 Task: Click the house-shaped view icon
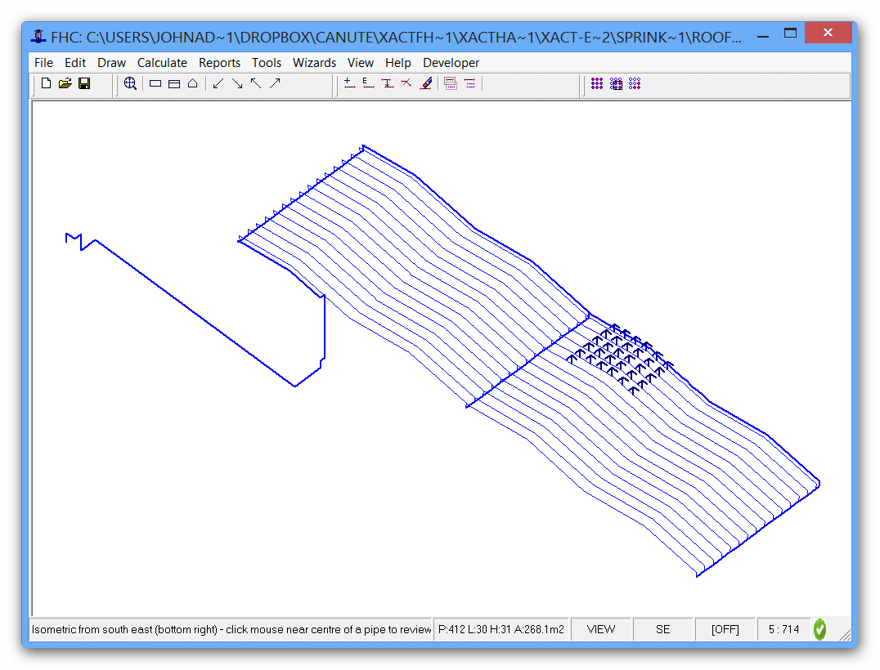[x=193, y=83]
